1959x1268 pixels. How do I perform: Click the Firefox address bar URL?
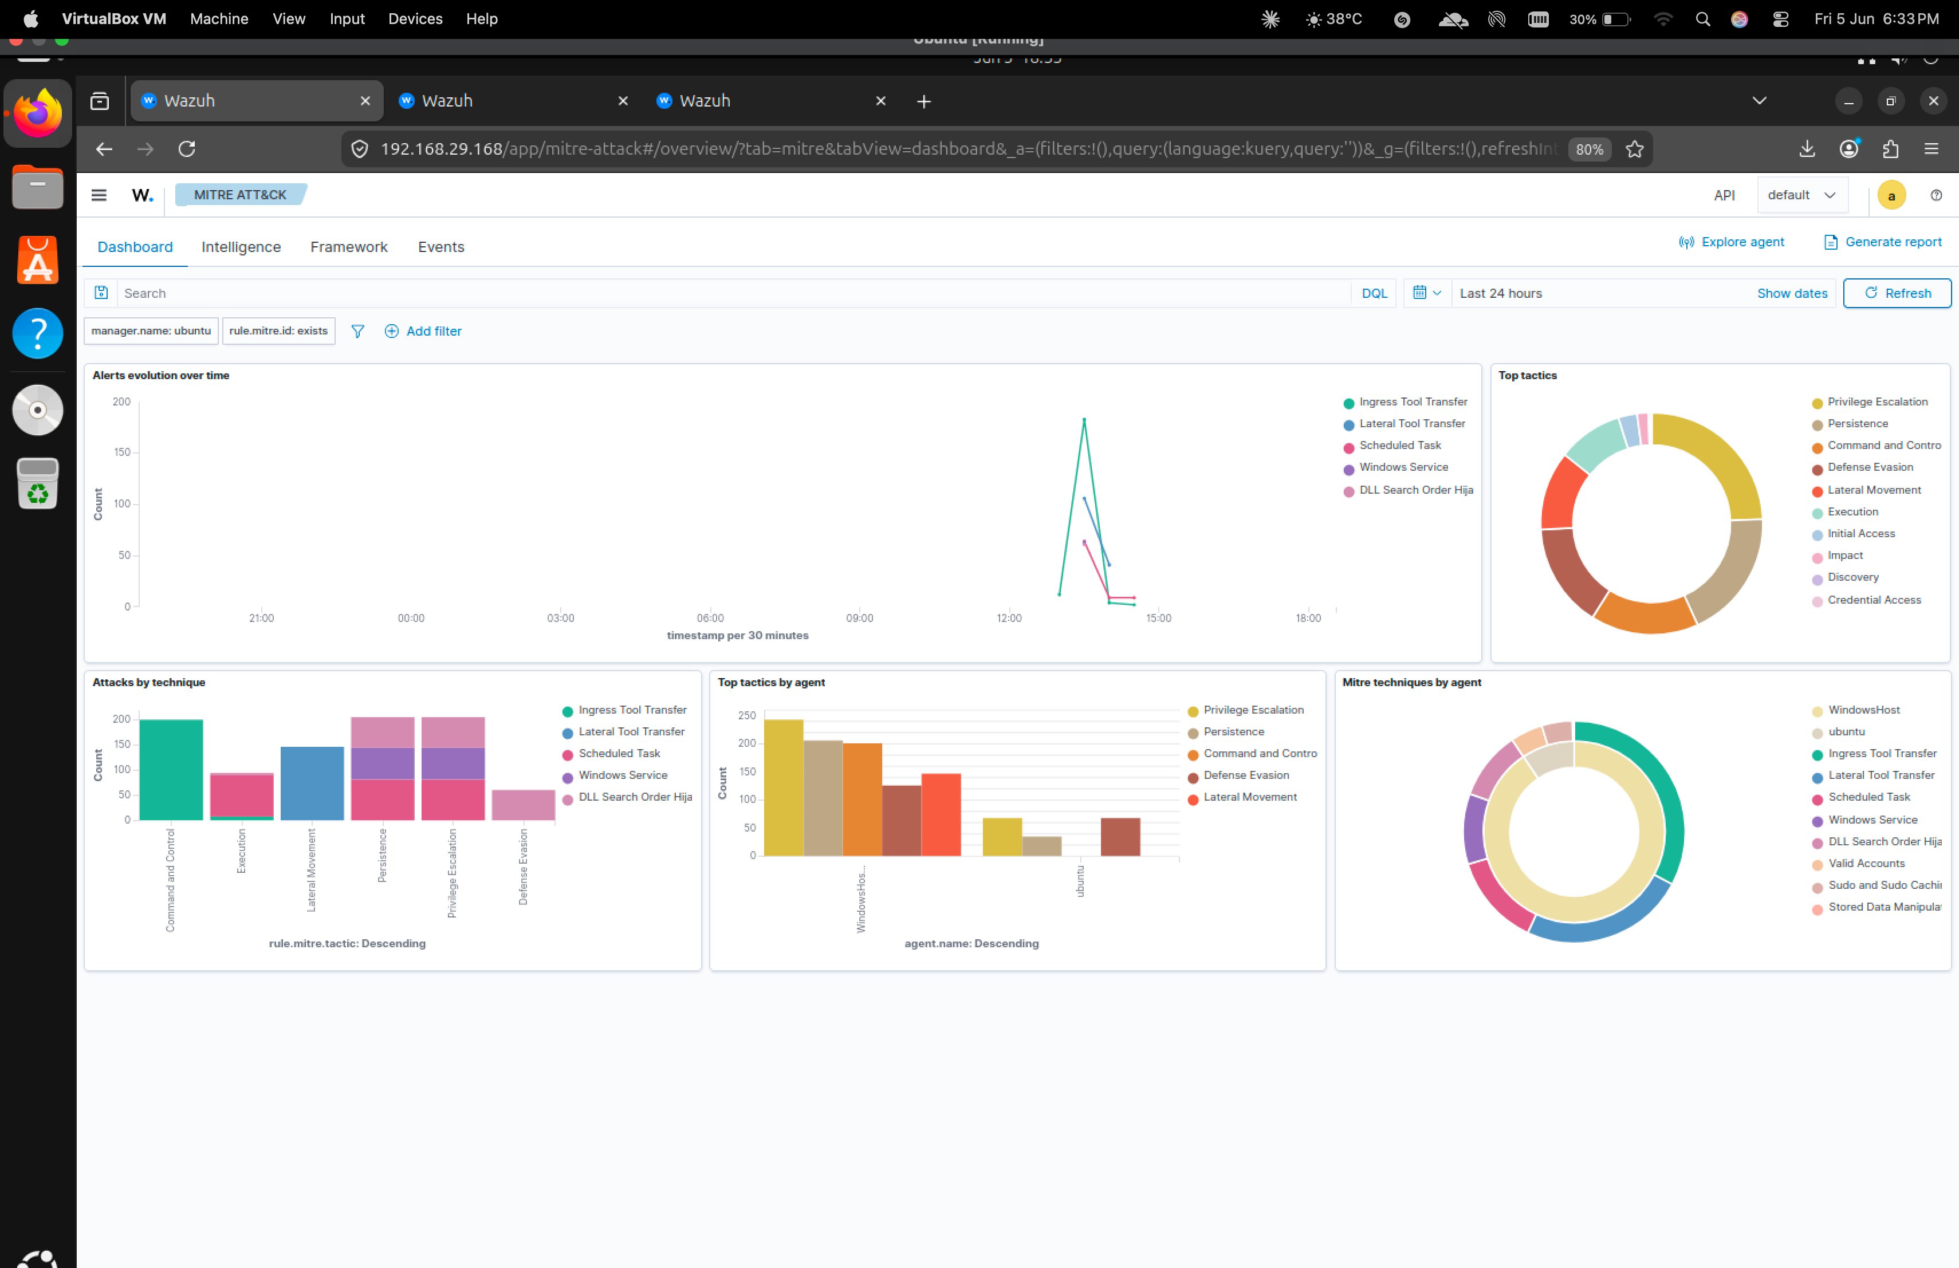(x=968, y=149)
